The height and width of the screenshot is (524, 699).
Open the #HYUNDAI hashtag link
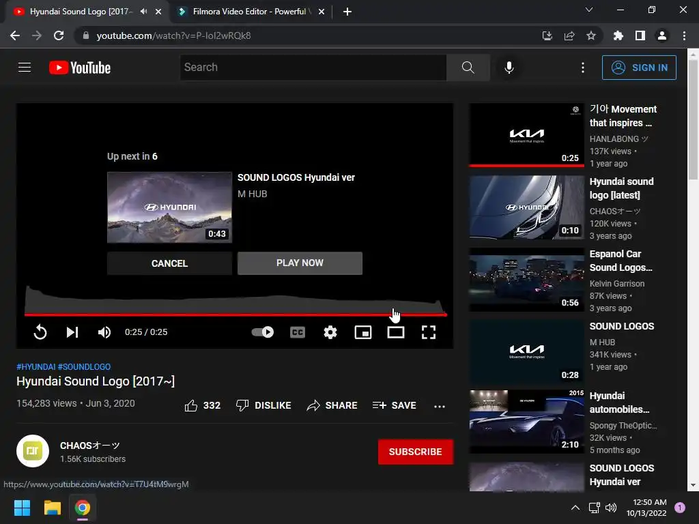pos(36,366)
